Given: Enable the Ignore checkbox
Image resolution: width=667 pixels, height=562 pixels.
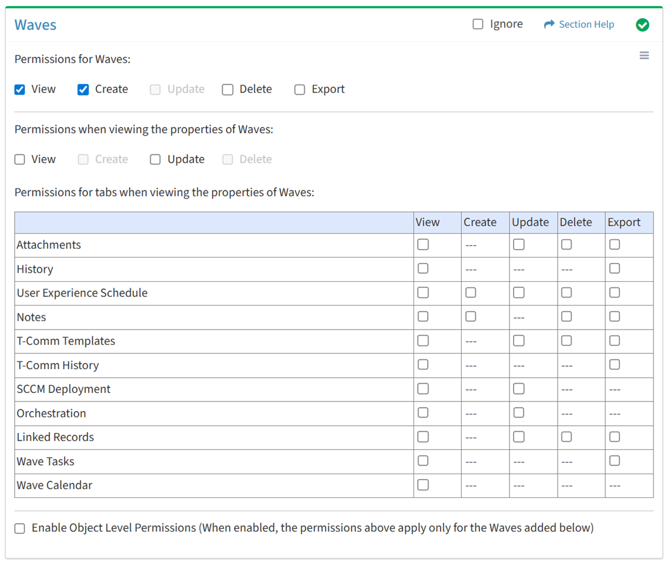Looking at the screenshot, I should pyautogui.click(x=478, y=24).
